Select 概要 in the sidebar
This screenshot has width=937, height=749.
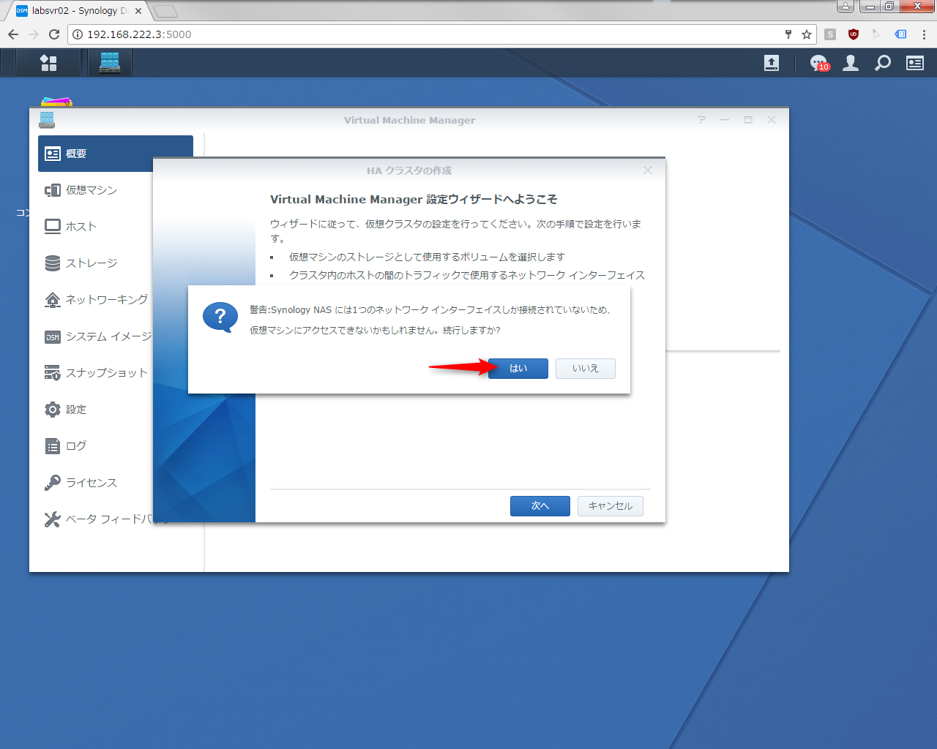(116, 154)
